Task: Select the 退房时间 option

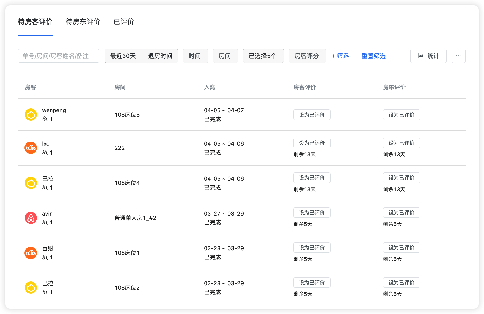Action: click(x=160, y=56)
